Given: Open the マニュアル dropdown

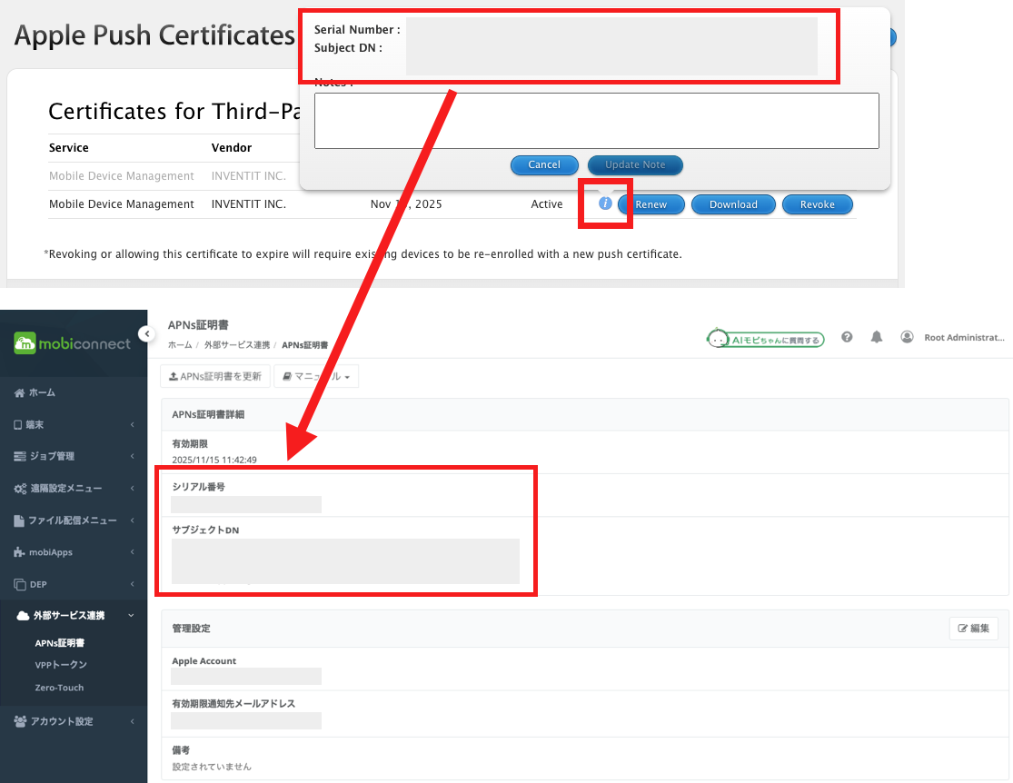Looking at the screenshot, I should [x=316, y=376].
